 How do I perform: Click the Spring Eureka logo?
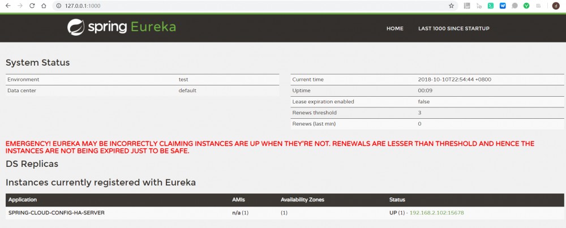point(121,27)
